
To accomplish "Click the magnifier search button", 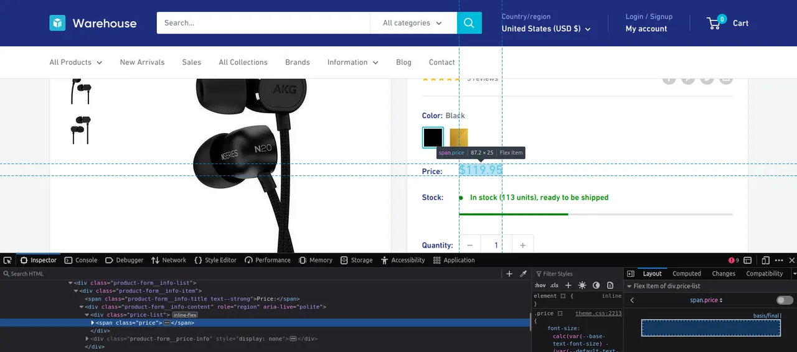I will [469, 23].
